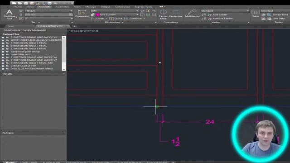Image resolution: width=290 pixels, height=163 pixels.
Task: Collapse the Backup Files section
Action: [64, 34]
